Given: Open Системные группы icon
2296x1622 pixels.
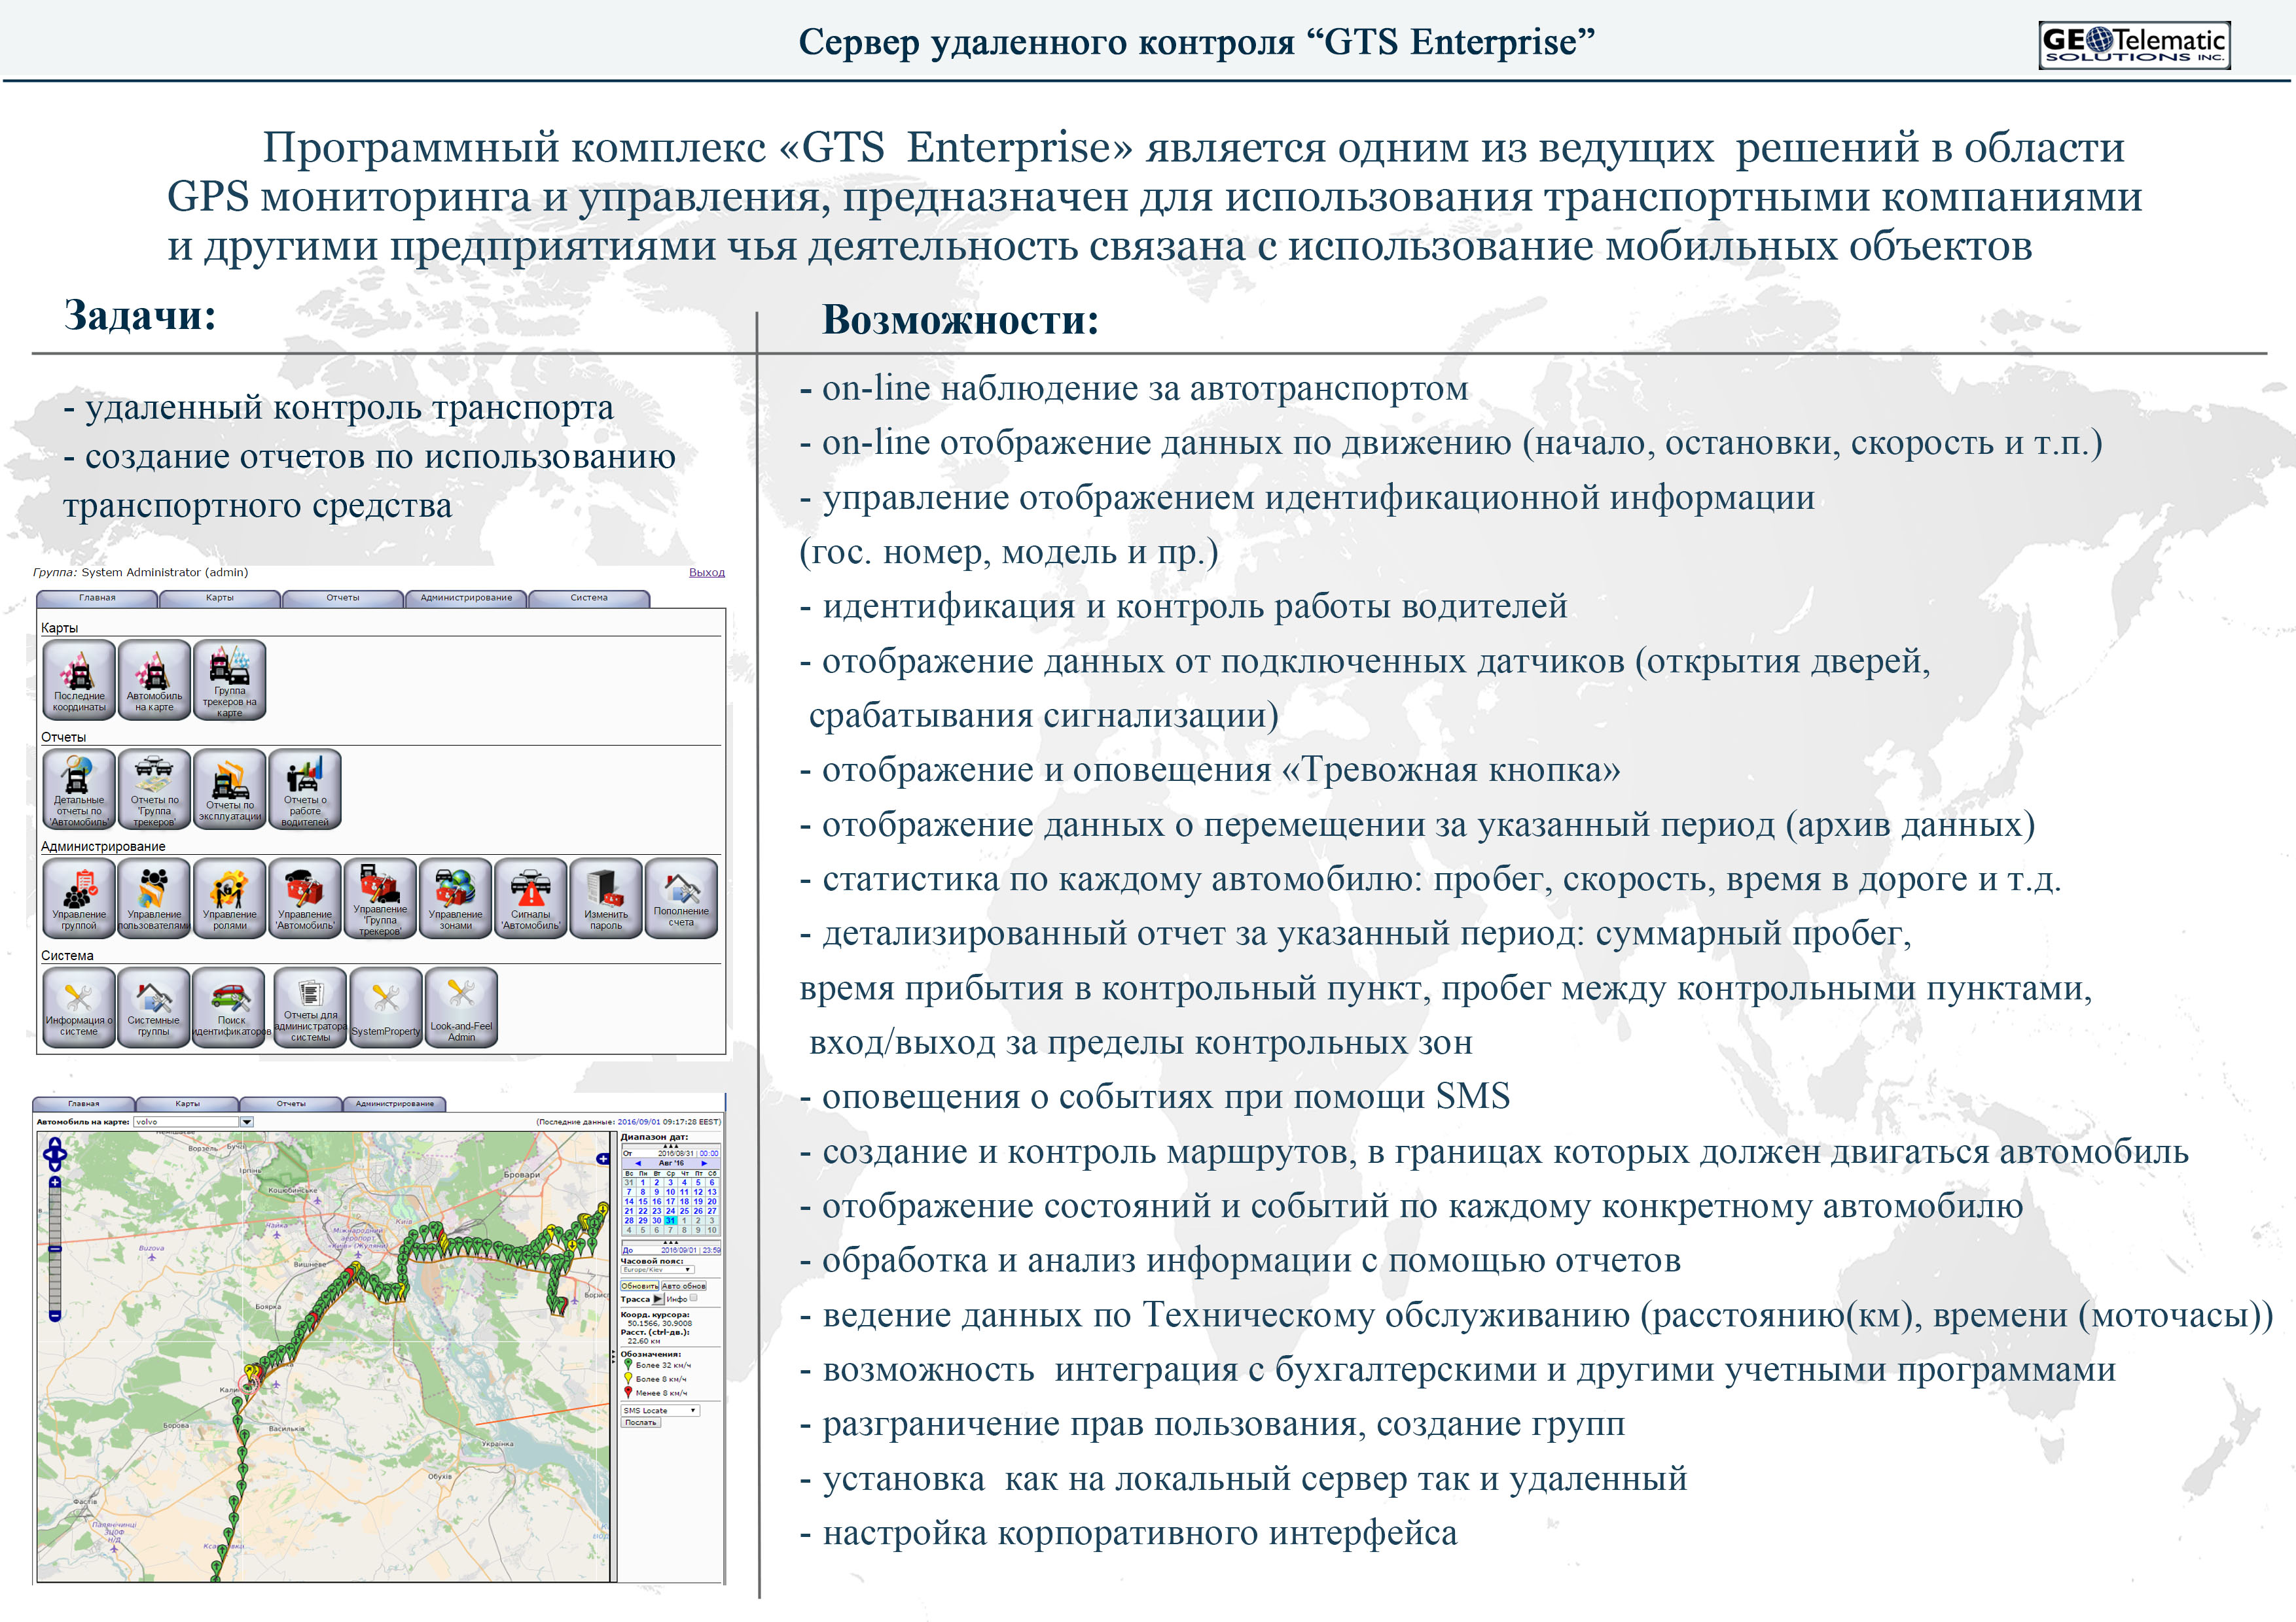Looking at the screenshot, I should (x=154, y=1007).
